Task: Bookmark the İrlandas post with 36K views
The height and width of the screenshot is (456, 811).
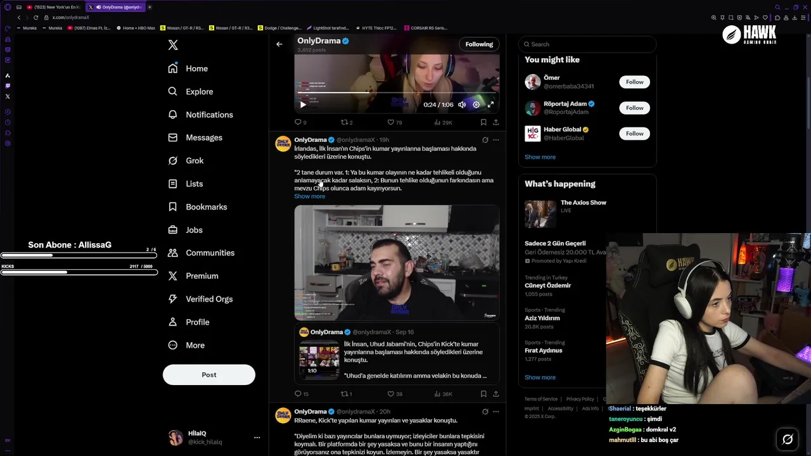Action: click(x=483, y=394)
